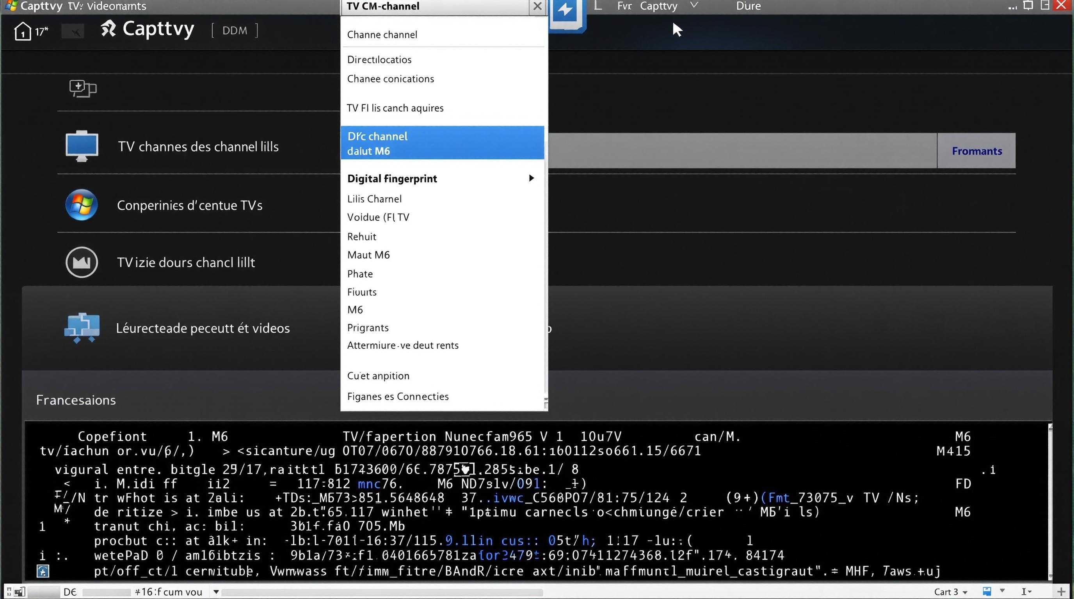Select Phate in the menu list
This screenshot has width=1074, height=599.
[x=360, y=274]
